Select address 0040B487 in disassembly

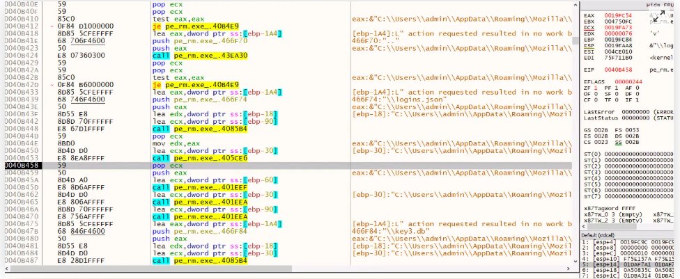(x=20, y=260)
